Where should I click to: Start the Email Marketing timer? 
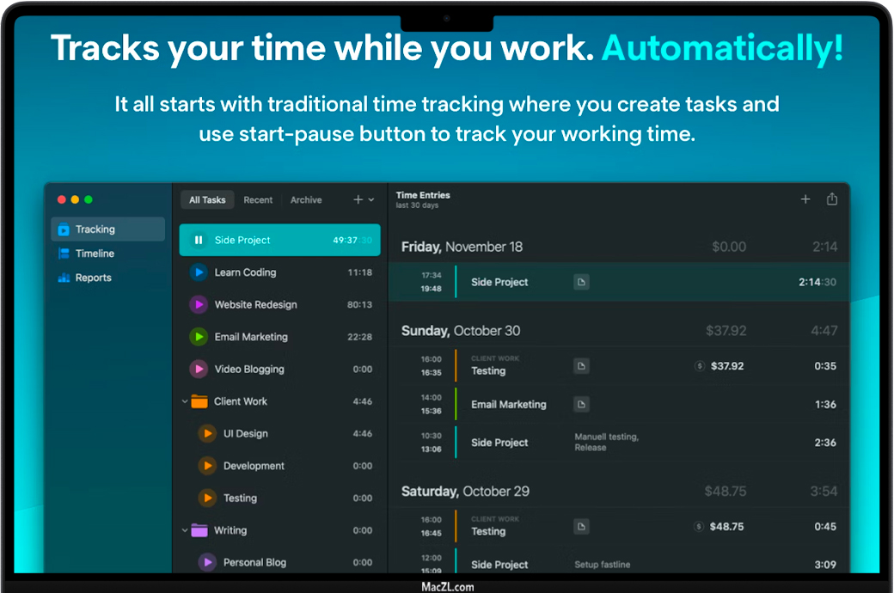point(199,337)
